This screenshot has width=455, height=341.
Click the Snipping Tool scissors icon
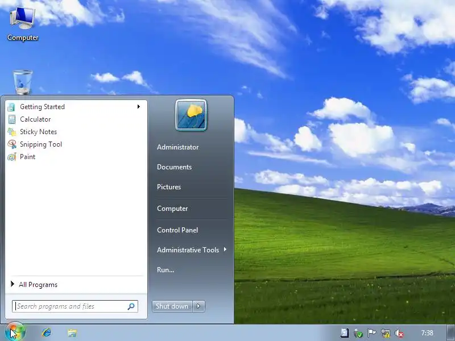(12, 144)
